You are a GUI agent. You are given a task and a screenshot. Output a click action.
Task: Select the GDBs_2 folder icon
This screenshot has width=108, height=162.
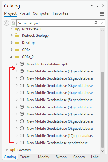click(17, 57)
